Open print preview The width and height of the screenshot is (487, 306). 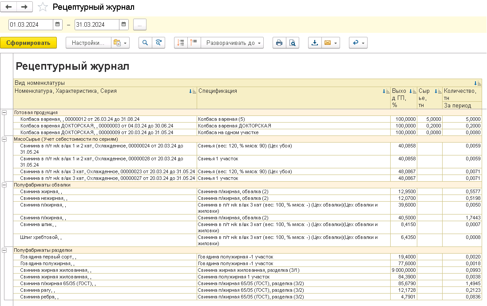(x=292, y=43)
